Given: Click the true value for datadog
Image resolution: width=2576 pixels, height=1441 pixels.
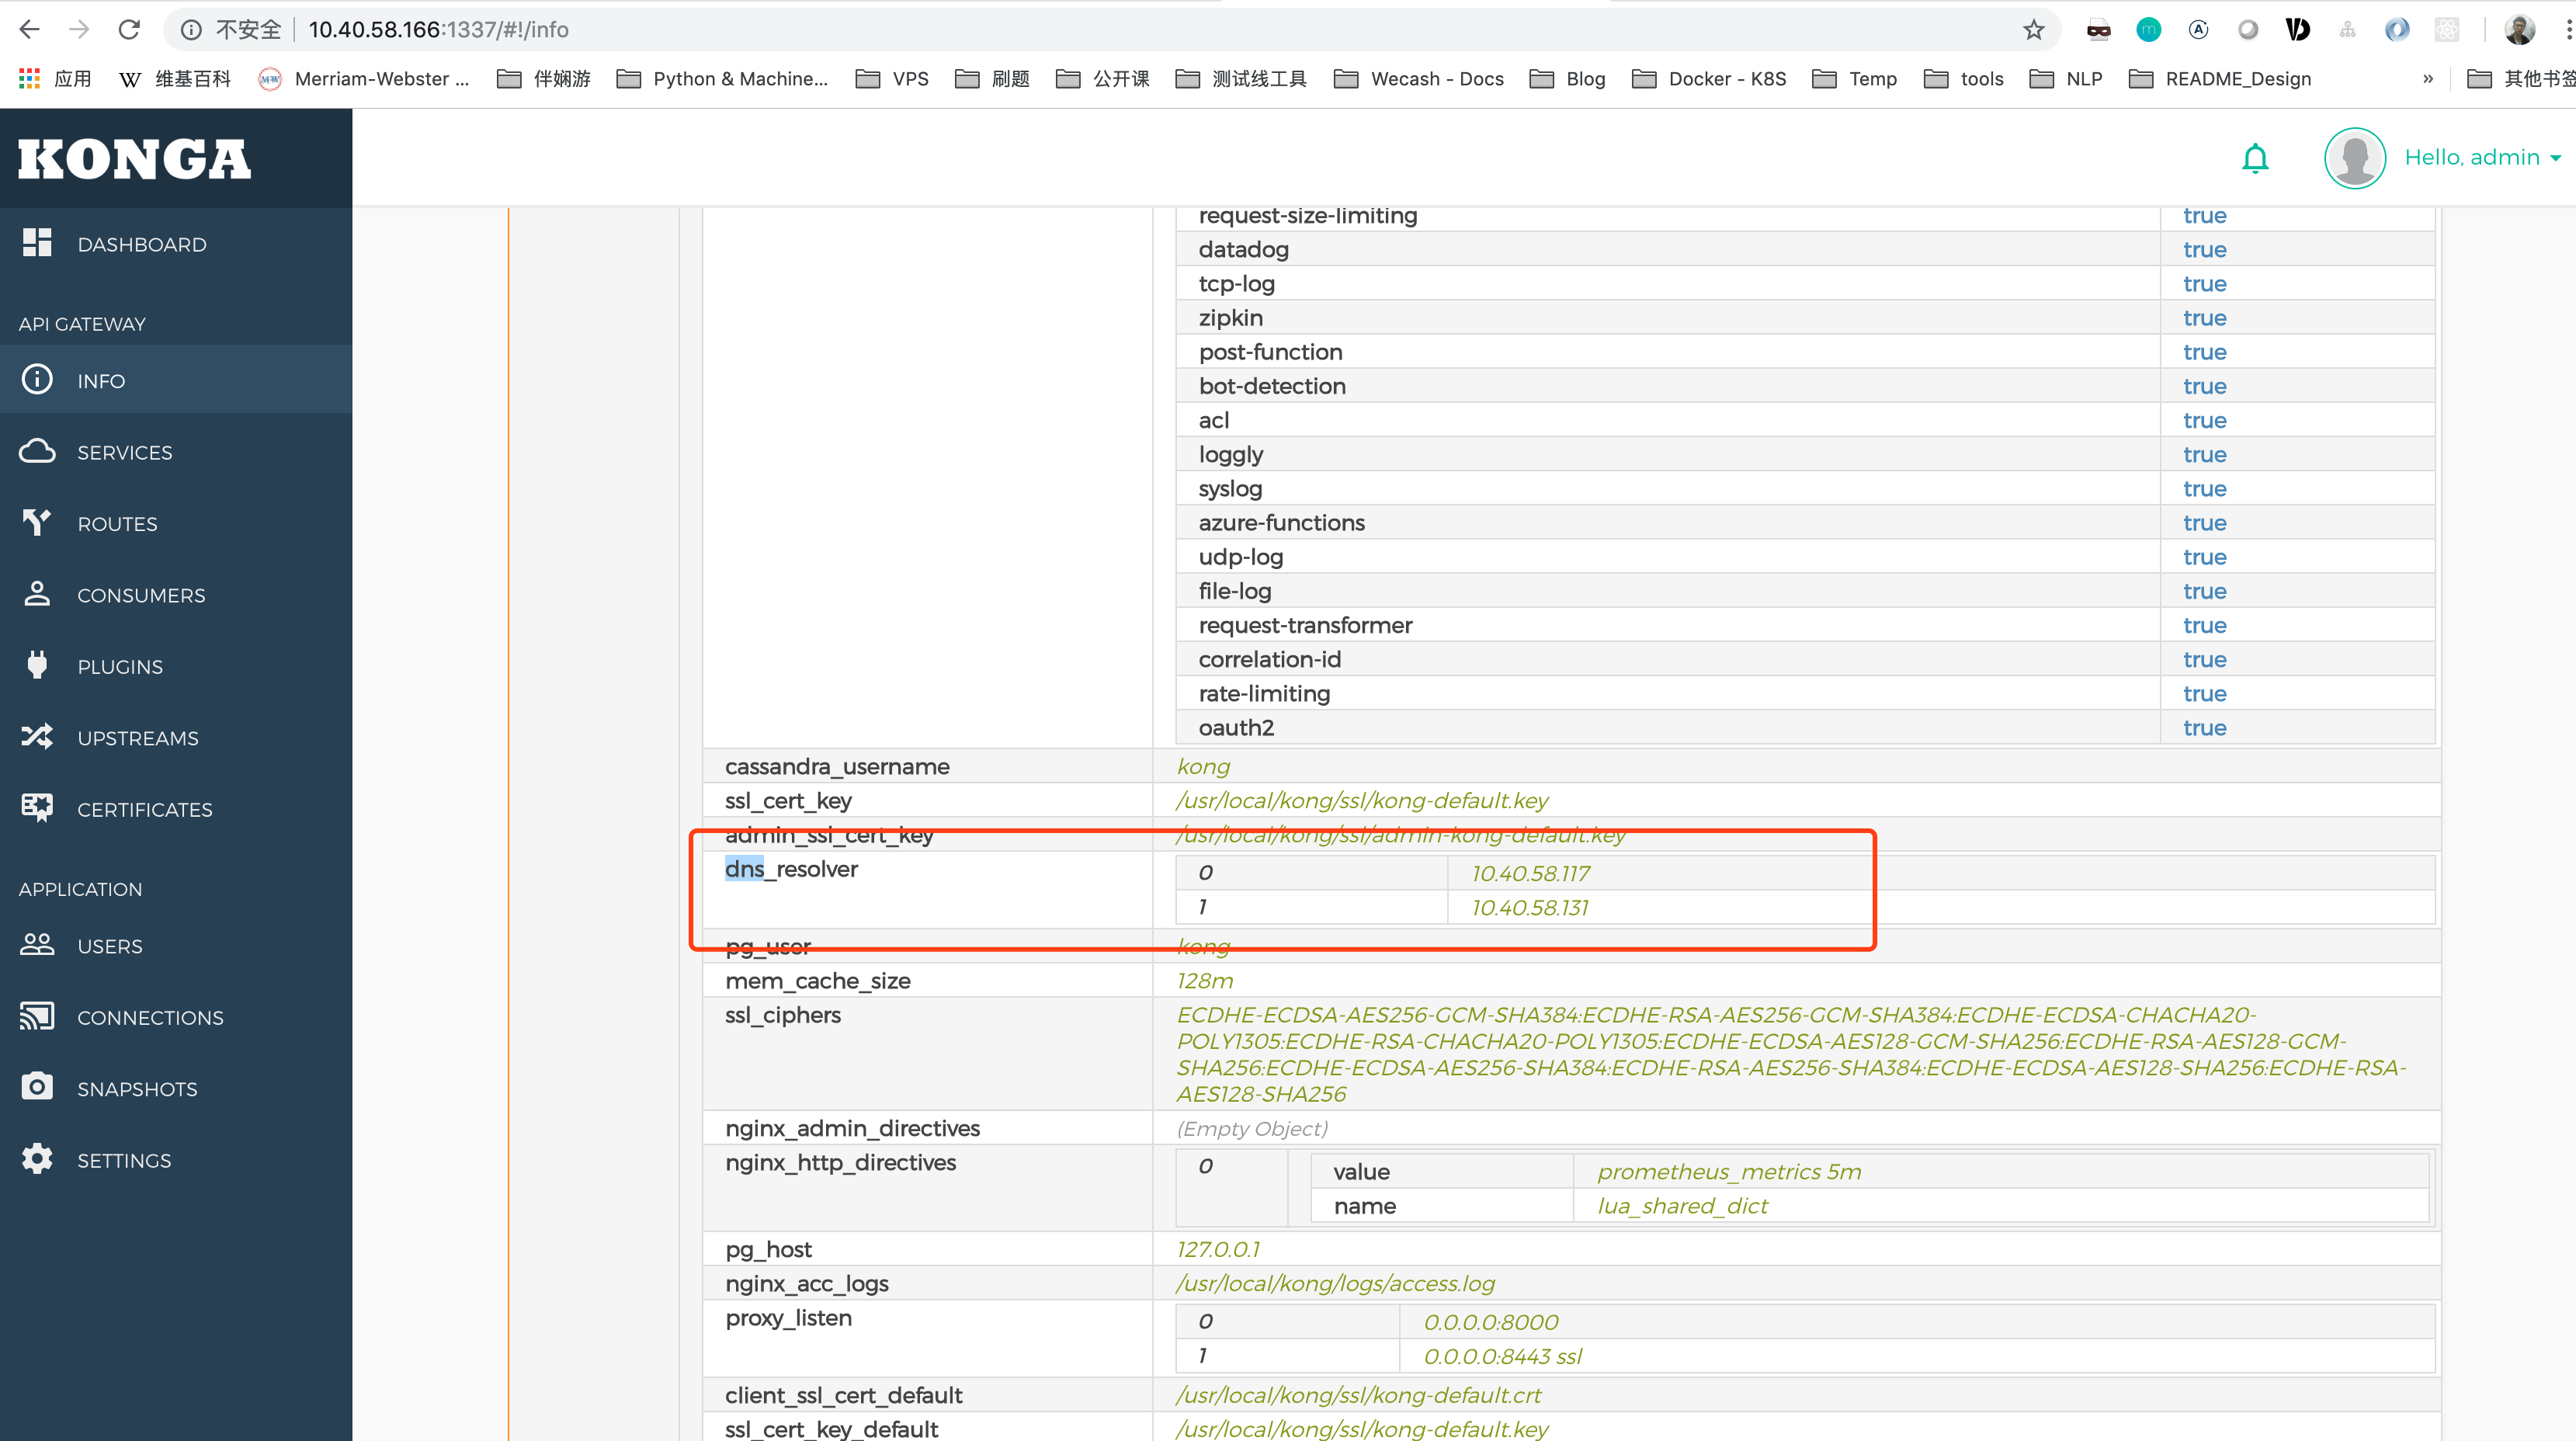Looking at the screenshot, I should [x=2204, y=249].
